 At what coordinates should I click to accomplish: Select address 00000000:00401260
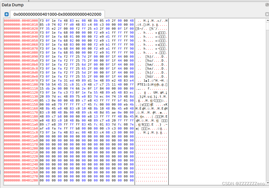coord(21,172)
